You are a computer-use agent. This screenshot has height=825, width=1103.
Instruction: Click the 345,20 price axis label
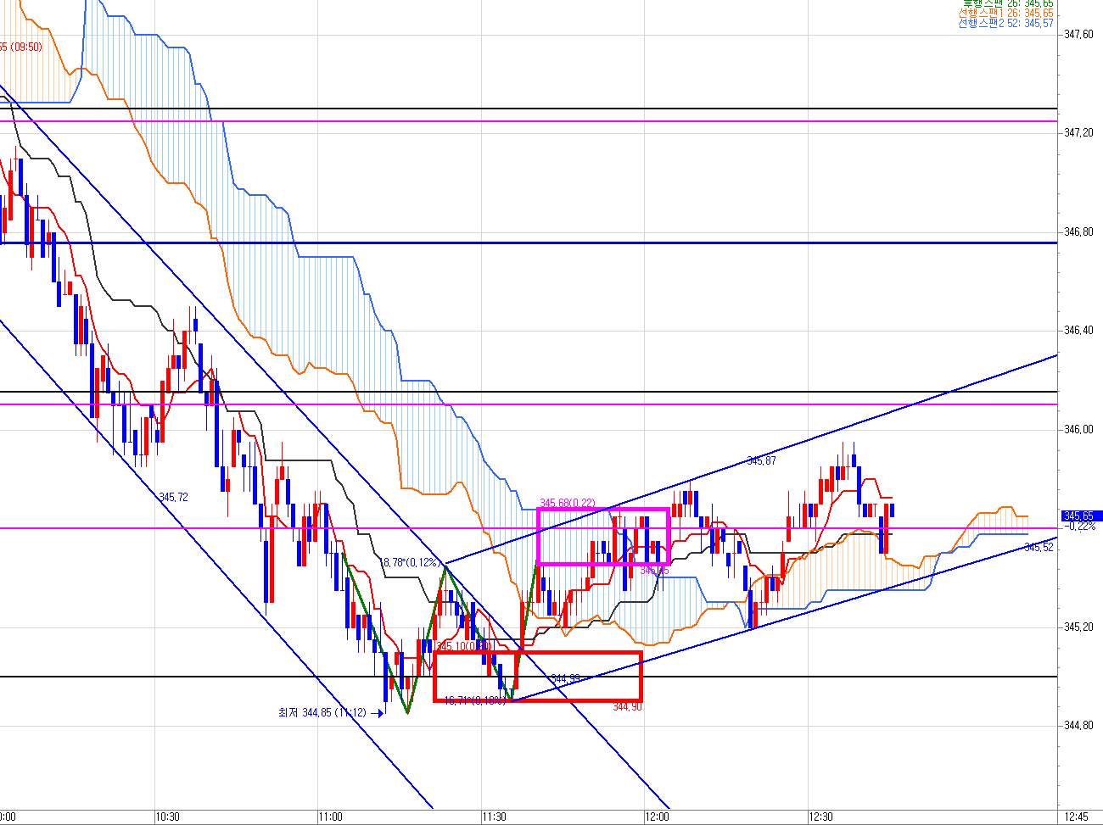pos(1079,627)
